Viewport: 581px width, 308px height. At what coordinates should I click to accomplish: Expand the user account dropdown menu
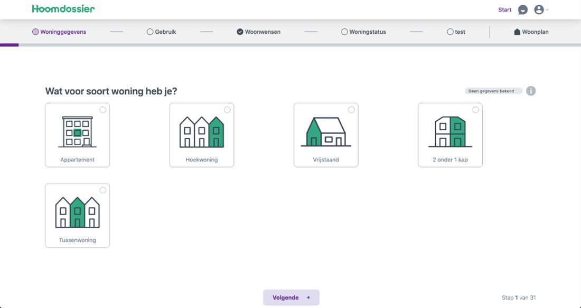[541, 9]
